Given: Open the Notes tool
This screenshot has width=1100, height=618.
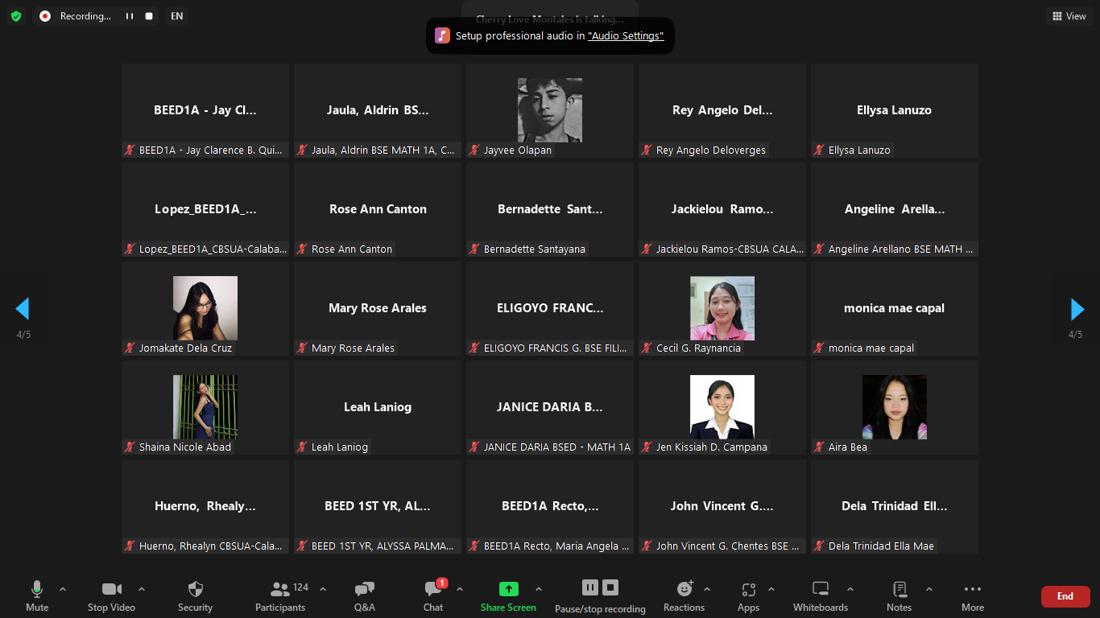Looking at the screenshot, I should (x=899, y=595).
